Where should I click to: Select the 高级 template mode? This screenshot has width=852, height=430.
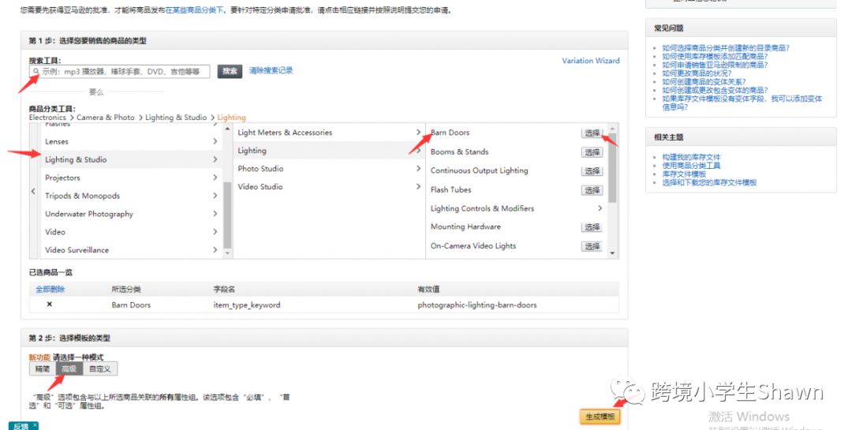click(69, 368)
